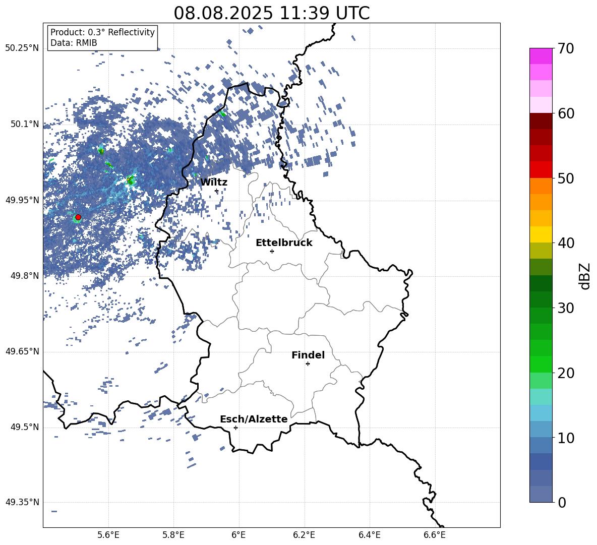Click the 0 colorbar tick label
Screen dimensions: 597x545
(x=562, y=502)
